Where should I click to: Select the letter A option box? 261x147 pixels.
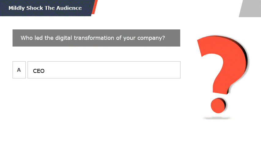coord(19,70)
